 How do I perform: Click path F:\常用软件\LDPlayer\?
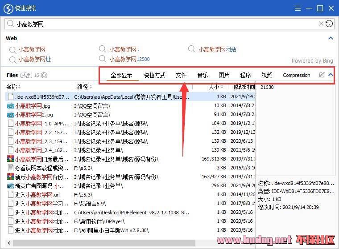point(99,221)
